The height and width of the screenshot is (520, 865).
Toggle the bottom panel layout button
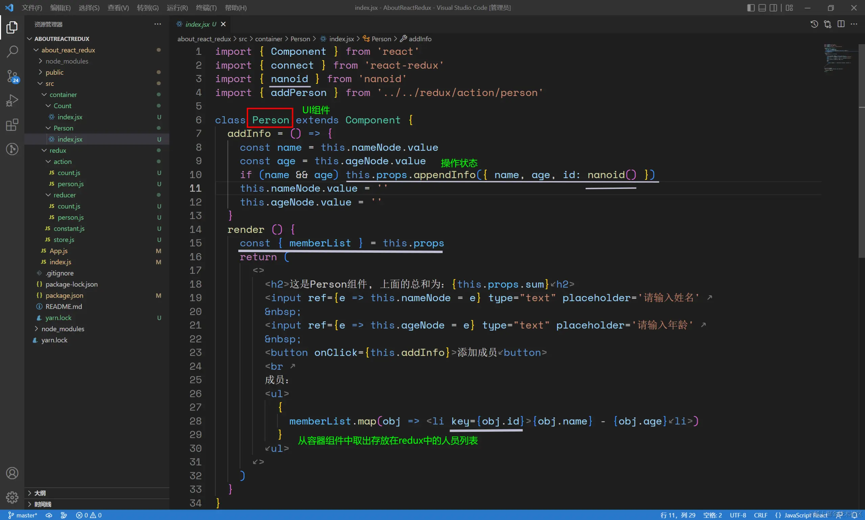pos(762,8)
